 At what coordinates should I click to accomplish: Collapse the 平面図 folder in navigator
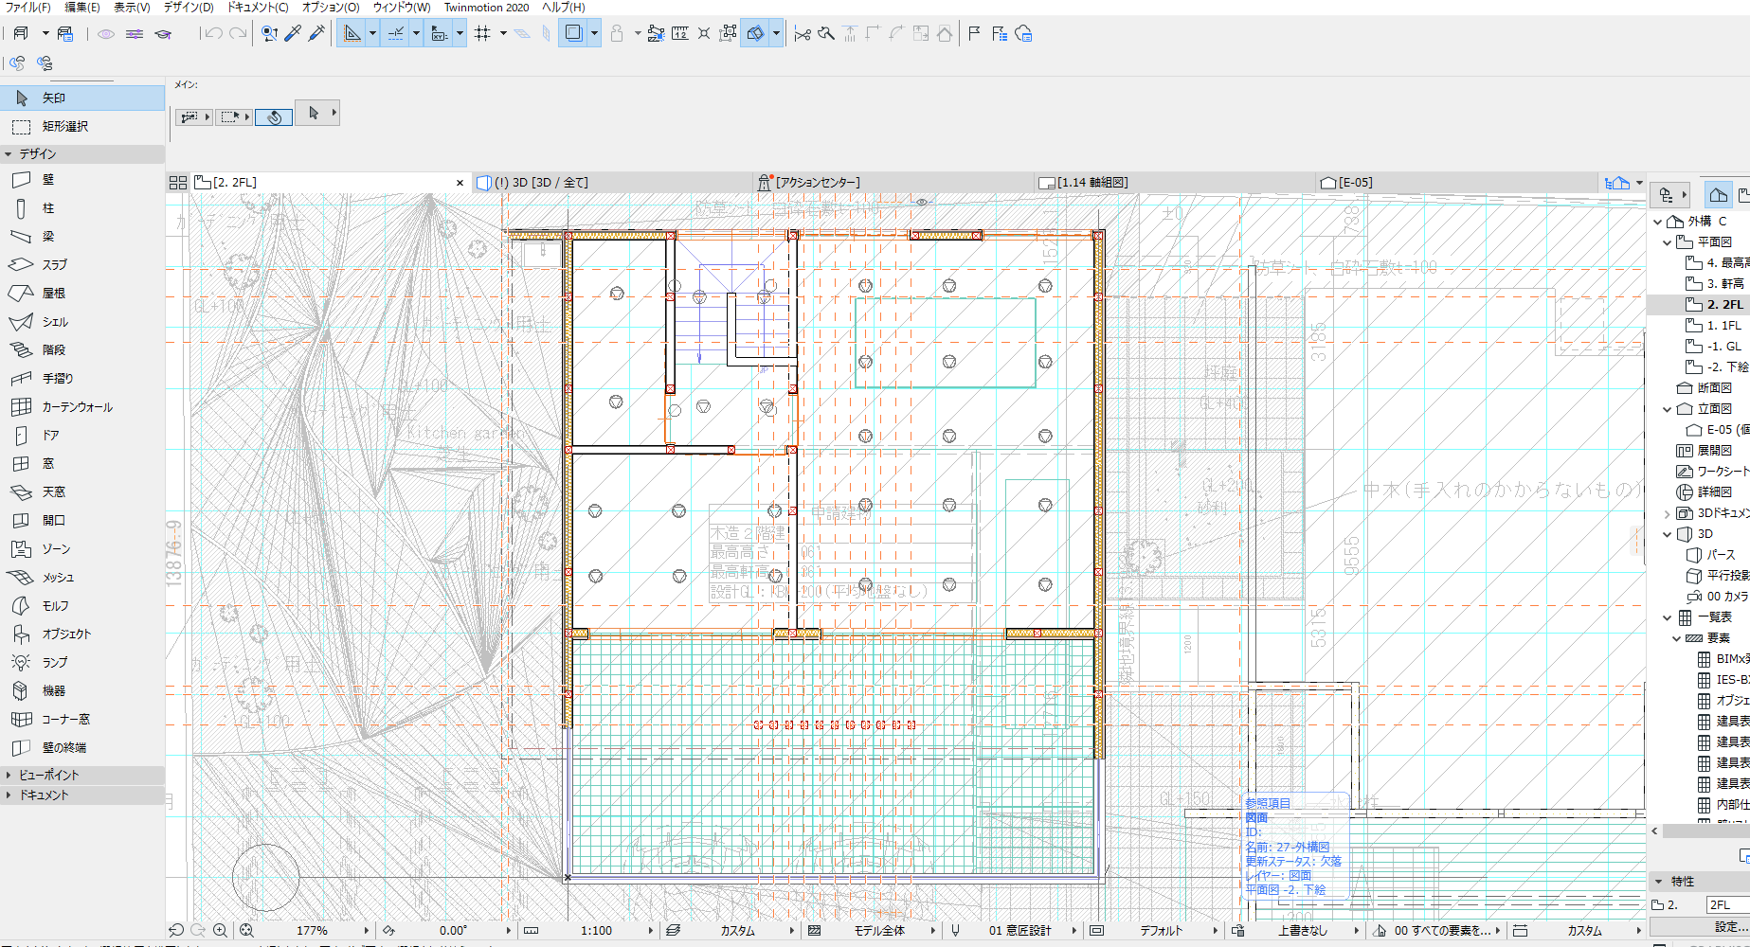pos(1668,242)
